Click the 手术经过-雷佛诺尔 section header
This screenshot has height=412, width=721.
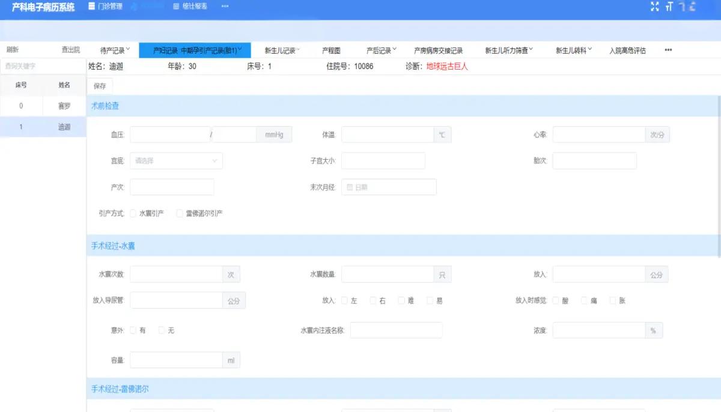[x=403, y=389]
